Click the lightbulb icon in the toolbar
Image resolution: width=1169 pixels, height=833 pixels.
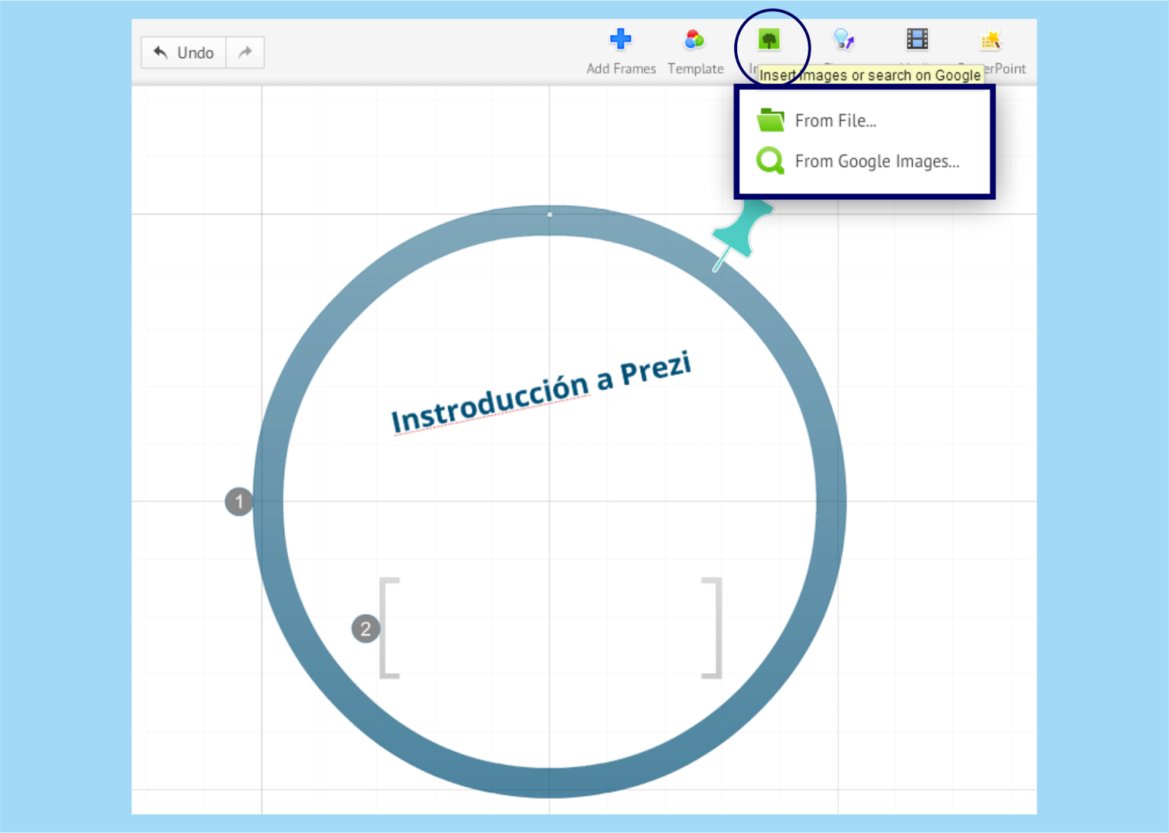844,39
